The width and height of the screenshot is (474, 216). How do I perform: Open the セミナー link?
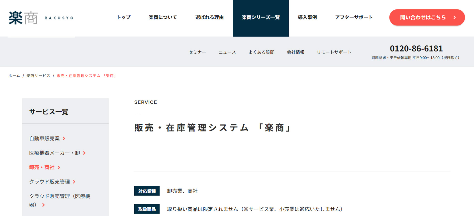[x=197, y=52]
